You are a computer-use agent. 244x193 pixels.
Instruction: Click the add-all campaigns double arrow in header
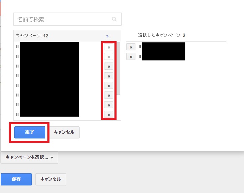[107, 36]
